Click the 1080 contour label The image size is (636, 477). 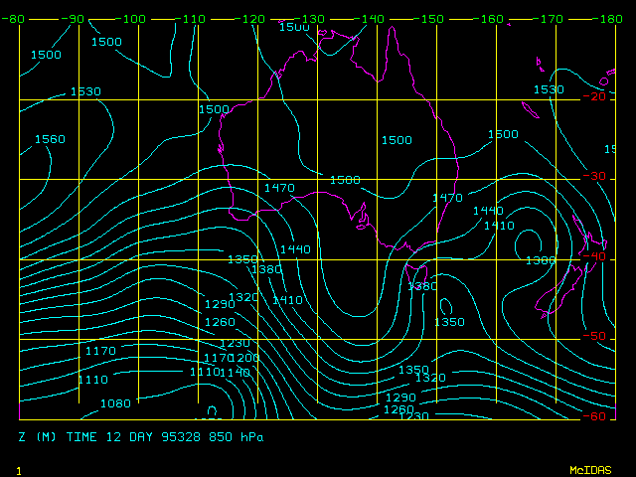coord(115,403)
